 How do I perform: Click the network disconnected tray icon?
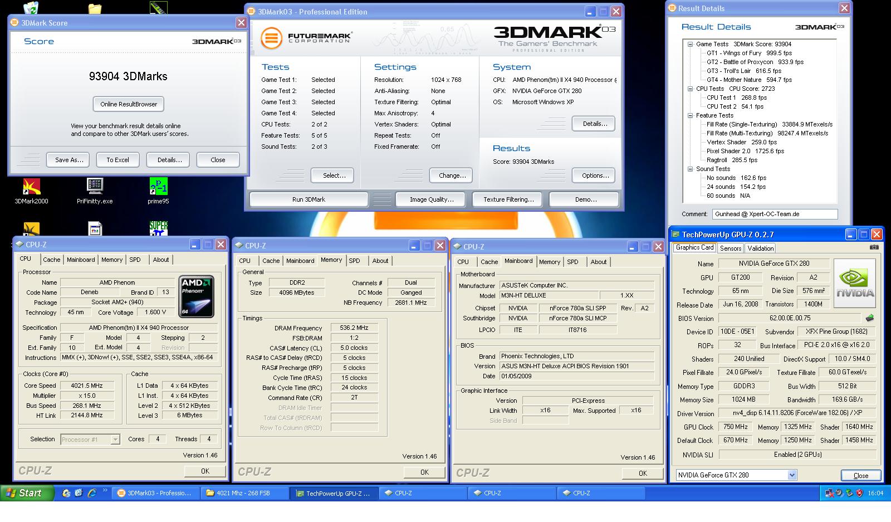830,493
